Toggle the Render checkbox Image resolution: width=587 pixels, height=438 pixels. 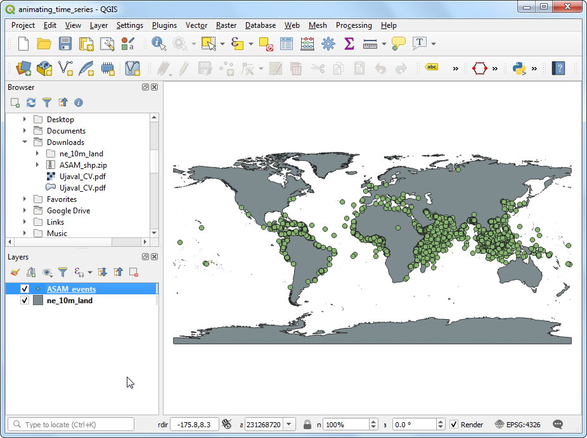(x=455, y=424)
